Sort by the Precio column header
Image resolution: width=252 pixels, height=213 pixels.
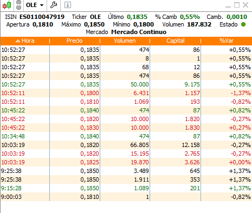click(75, 41)
